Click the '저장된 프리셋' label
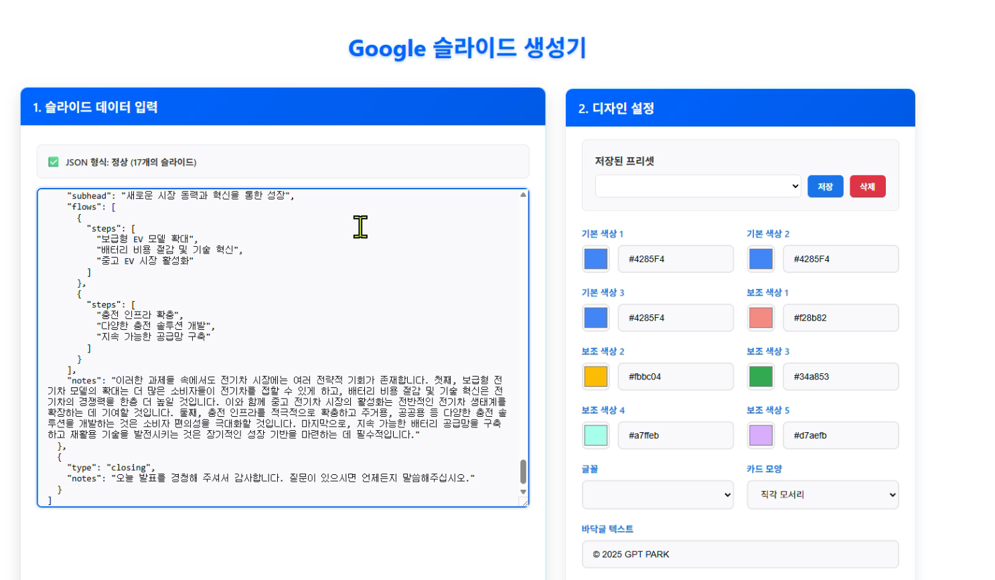 (x=625, y=161)
